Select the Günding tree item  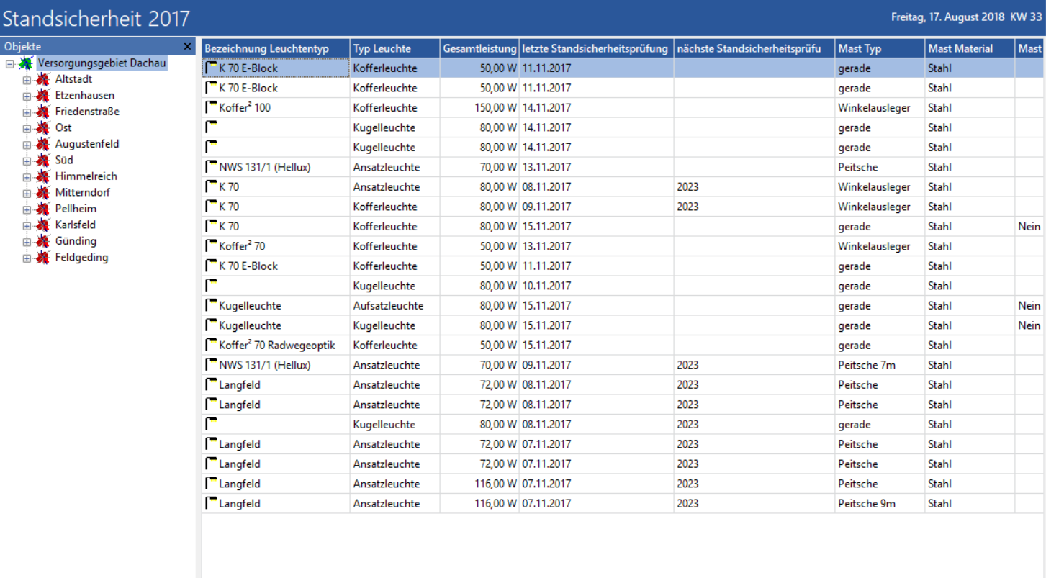point(76,241)
